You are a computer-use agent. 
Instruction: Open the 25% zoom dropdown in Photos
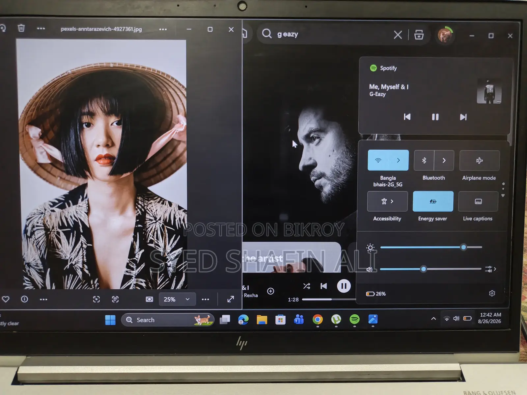pos(177,299)
